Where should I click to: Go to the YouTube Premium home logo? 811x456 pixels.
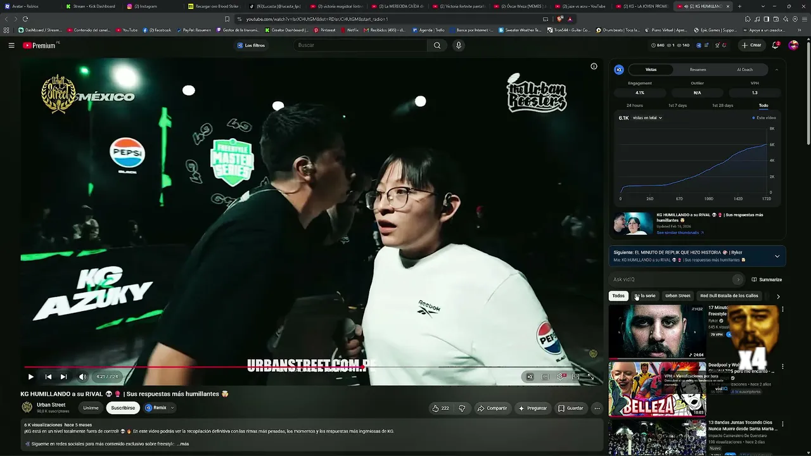coord(40,46)
